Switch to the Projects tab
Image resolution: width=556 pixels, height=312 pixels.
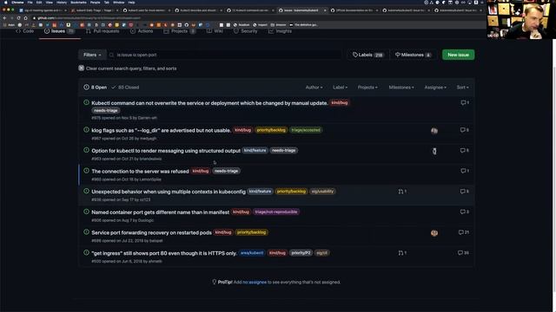point(180,31)
